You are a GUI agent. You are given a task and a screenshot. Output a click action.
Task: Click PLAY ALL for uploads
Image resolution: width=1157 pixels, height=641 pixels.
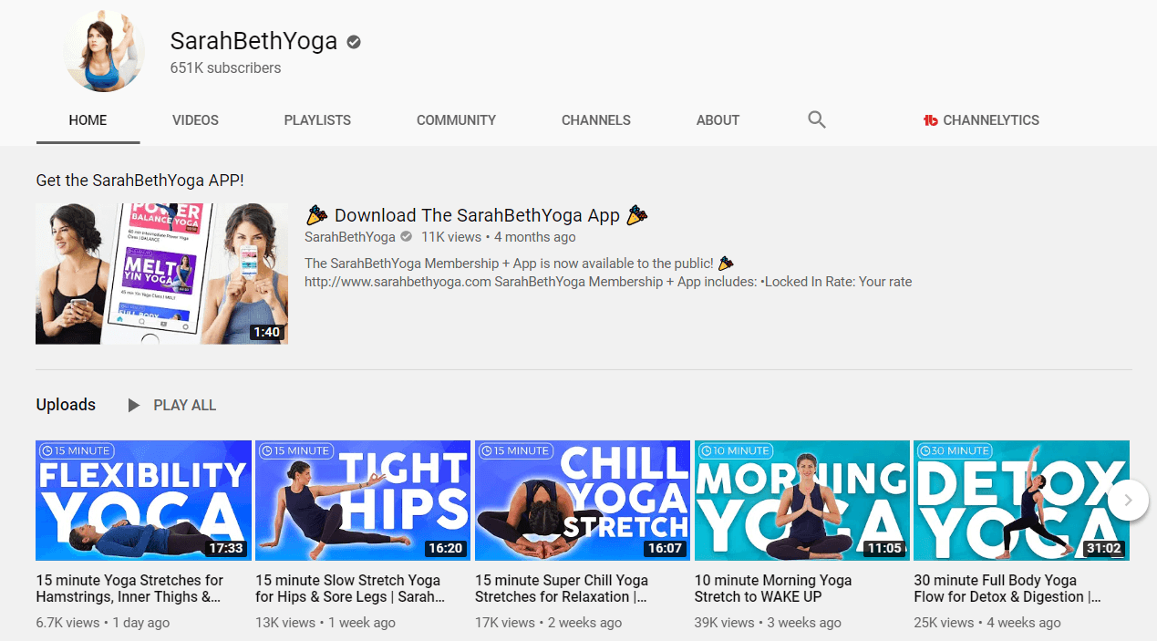(x=185, y=405)
